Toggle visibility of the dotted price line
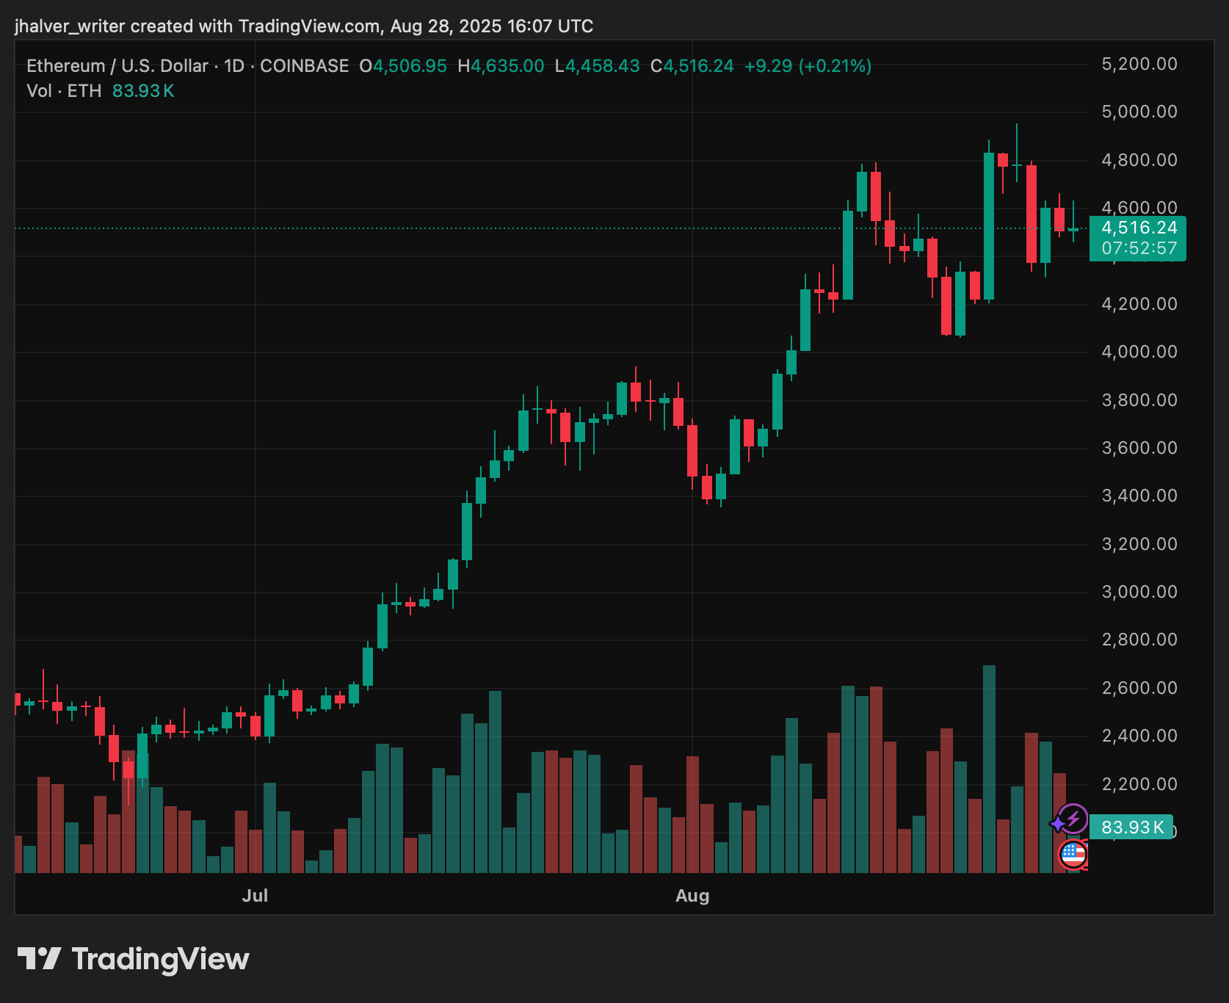 coord(441,228)
